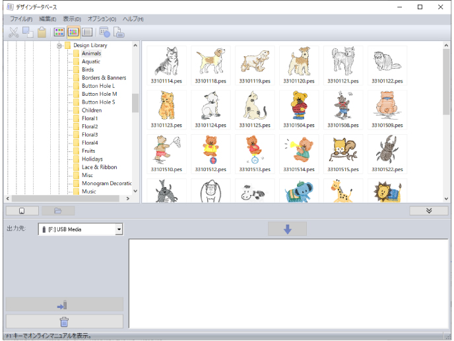Open the ファイル(F) menu
Image resolution: width=454 pixels, height=341 pixels.
(x=21, y=19)
